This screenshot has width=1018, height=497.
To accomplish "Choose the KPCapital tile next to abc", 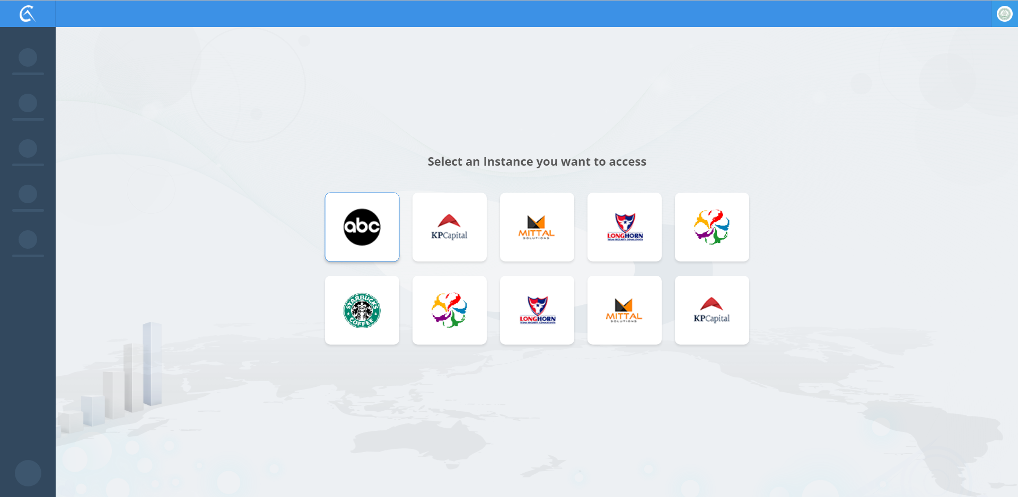I will click(x=450, y=227).
